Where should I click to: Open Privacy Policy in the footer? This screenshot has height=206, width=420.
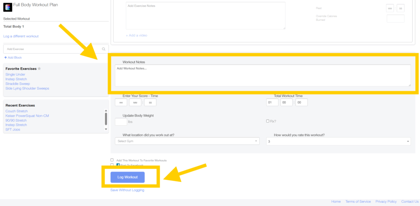pyautogui.click(x=386, y=201)
